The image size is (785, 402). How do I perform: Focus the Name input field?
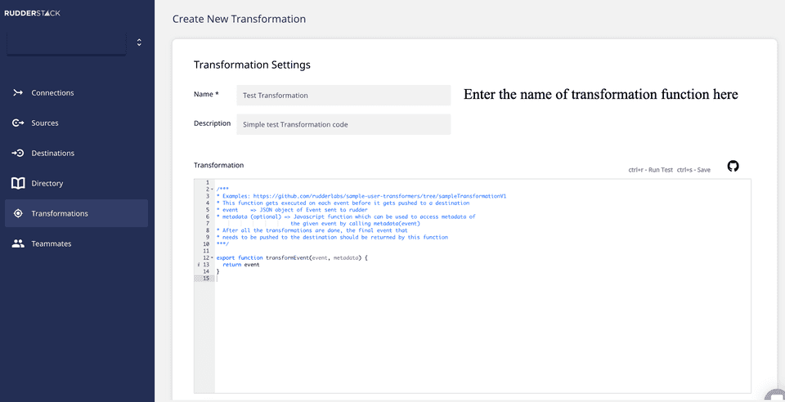click(343, 95)
